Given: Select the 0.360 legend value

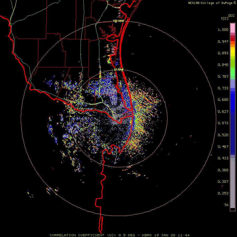Looking at the screenshot, I should (223, 170).
